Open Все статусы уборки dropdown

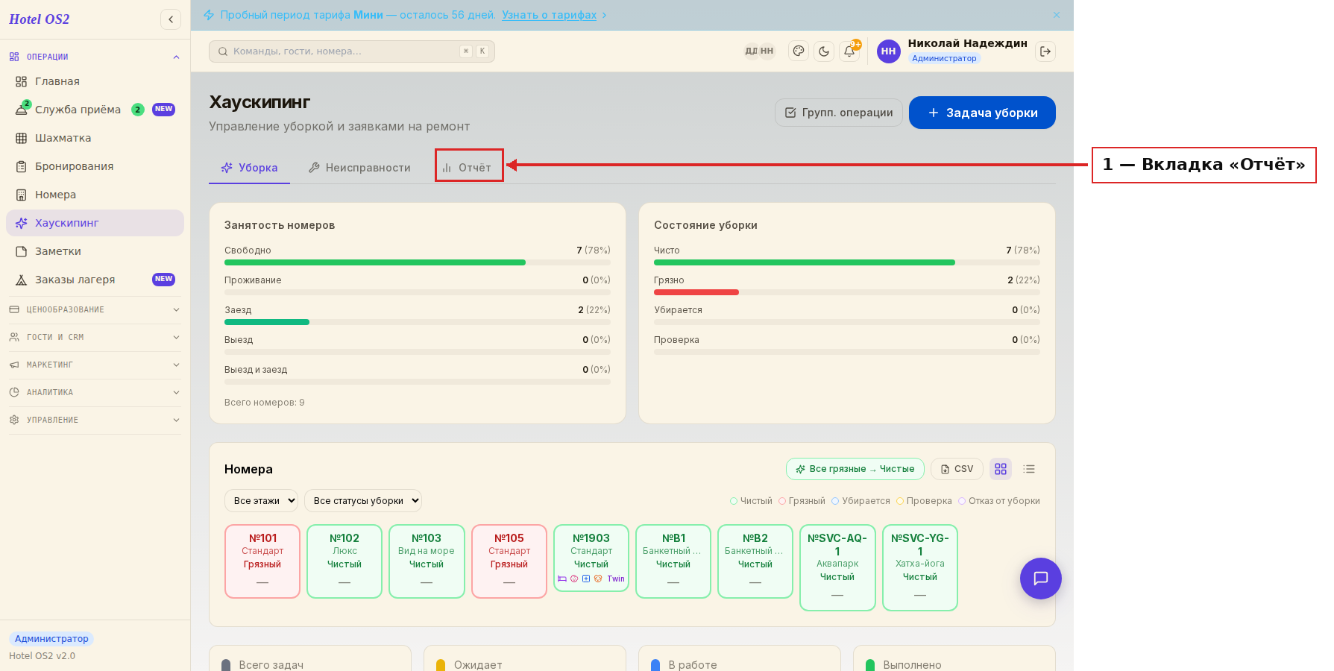click(x=363, y=501)
